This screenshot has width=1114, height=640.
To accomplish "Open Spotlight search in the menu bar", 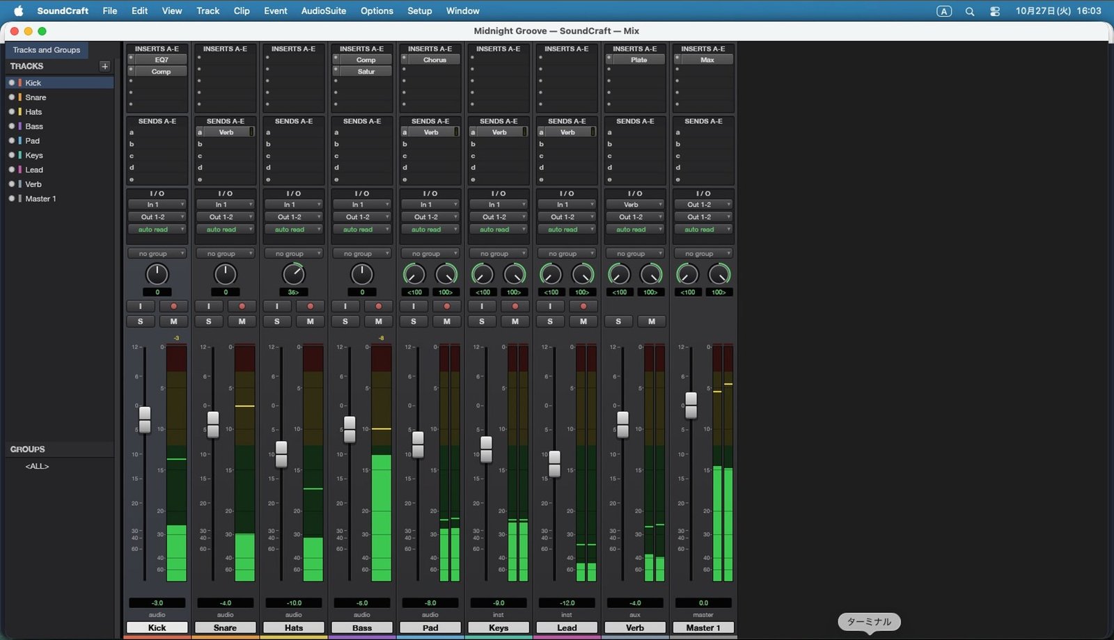I will [x=969, y=11].
